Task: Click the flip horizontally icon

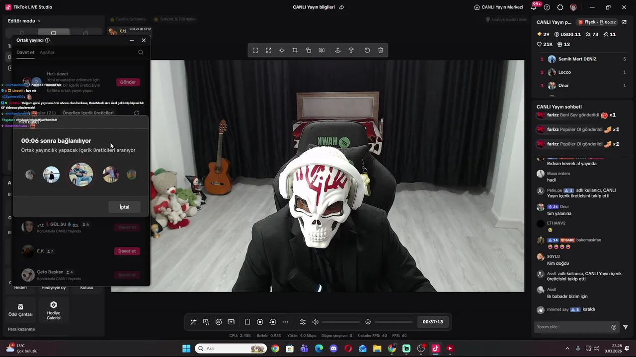Action: pyautogui.click(x=321, y=50)
